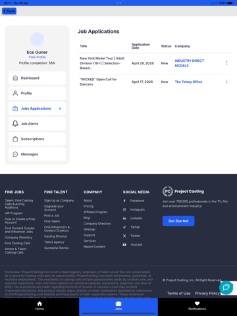The height and width of the screenshot is (316, 237).
Task: Click the Profile person icon
Action: [x=15, y=93]
